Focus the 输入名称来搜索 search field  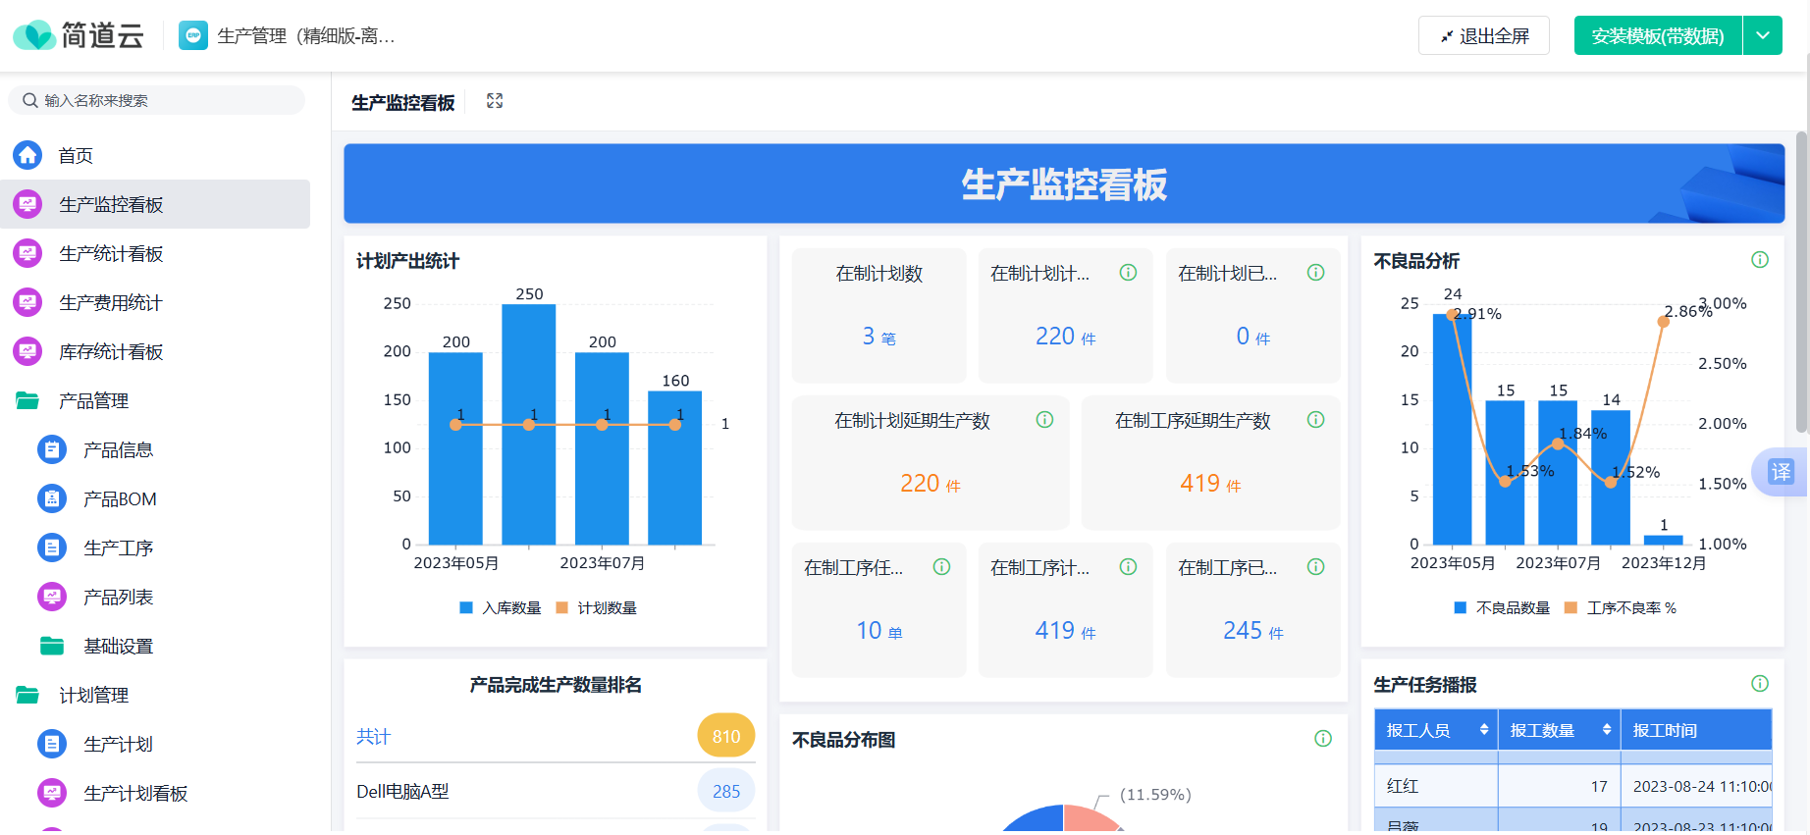coord(157,100)
